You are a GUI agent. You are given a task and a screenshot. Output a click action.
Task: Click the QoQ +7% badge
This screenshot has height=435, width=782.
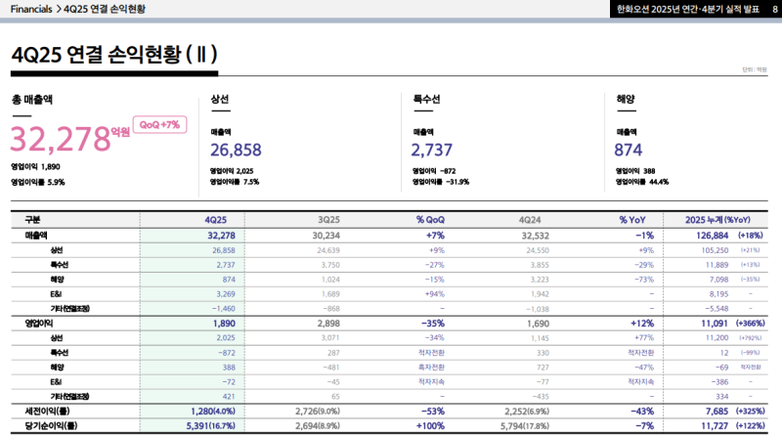(160, 125)
